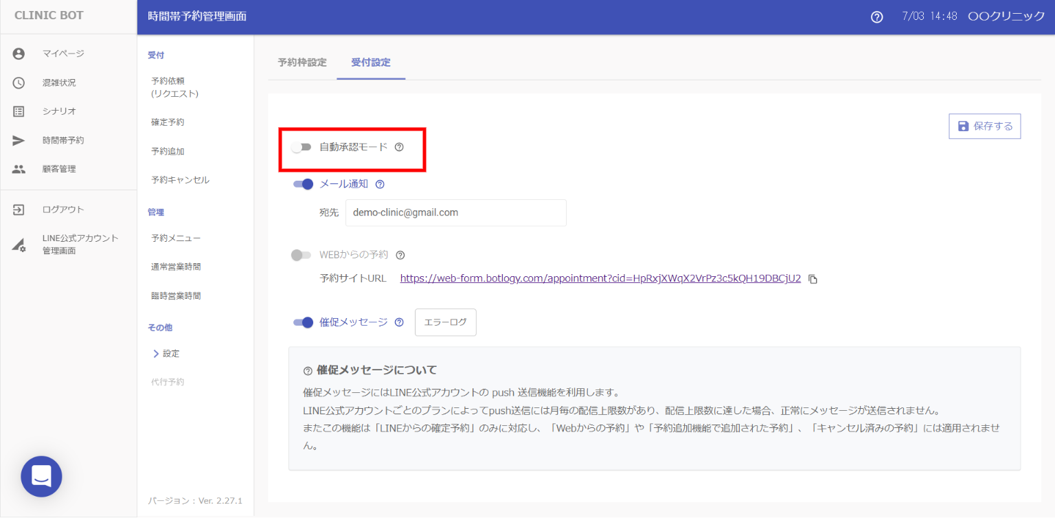The image size is (1055, 518).
Task: Enable the 自動承認モード toggle
Action: point(301,147)
